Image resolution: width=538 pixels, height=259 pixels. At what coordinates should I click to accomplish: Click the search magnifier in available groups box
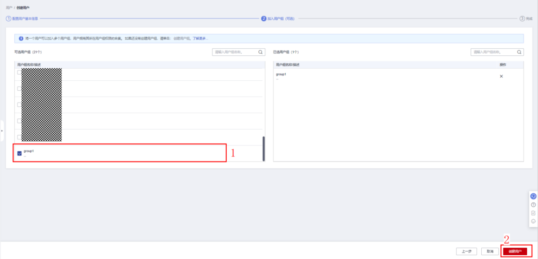tap(260, 52)
